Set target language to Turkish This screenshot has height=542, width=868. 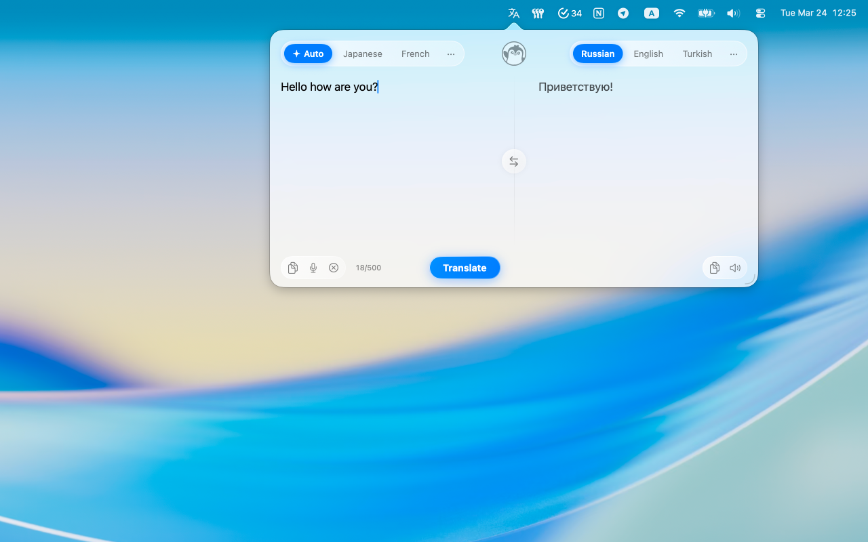(x=697, y=54)
